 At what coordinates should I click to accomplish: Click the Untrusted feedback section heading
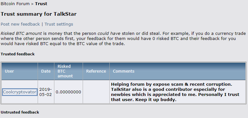[x=20, y=112]
